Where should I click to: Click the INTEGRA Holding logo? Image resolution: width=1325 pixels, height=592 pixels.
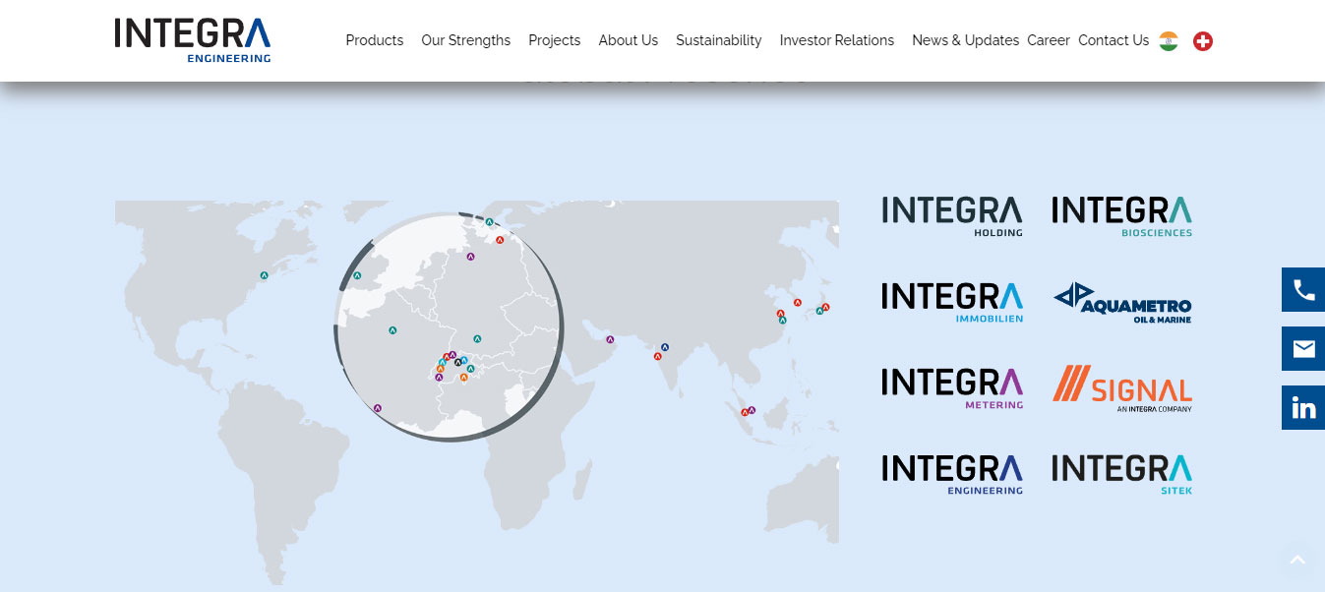point(950,215)
